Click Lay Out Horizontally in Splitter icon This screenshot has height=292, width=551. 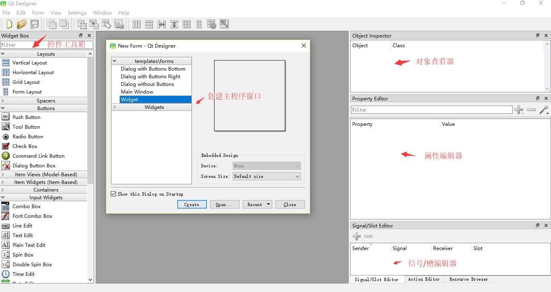tap(162, 24)
